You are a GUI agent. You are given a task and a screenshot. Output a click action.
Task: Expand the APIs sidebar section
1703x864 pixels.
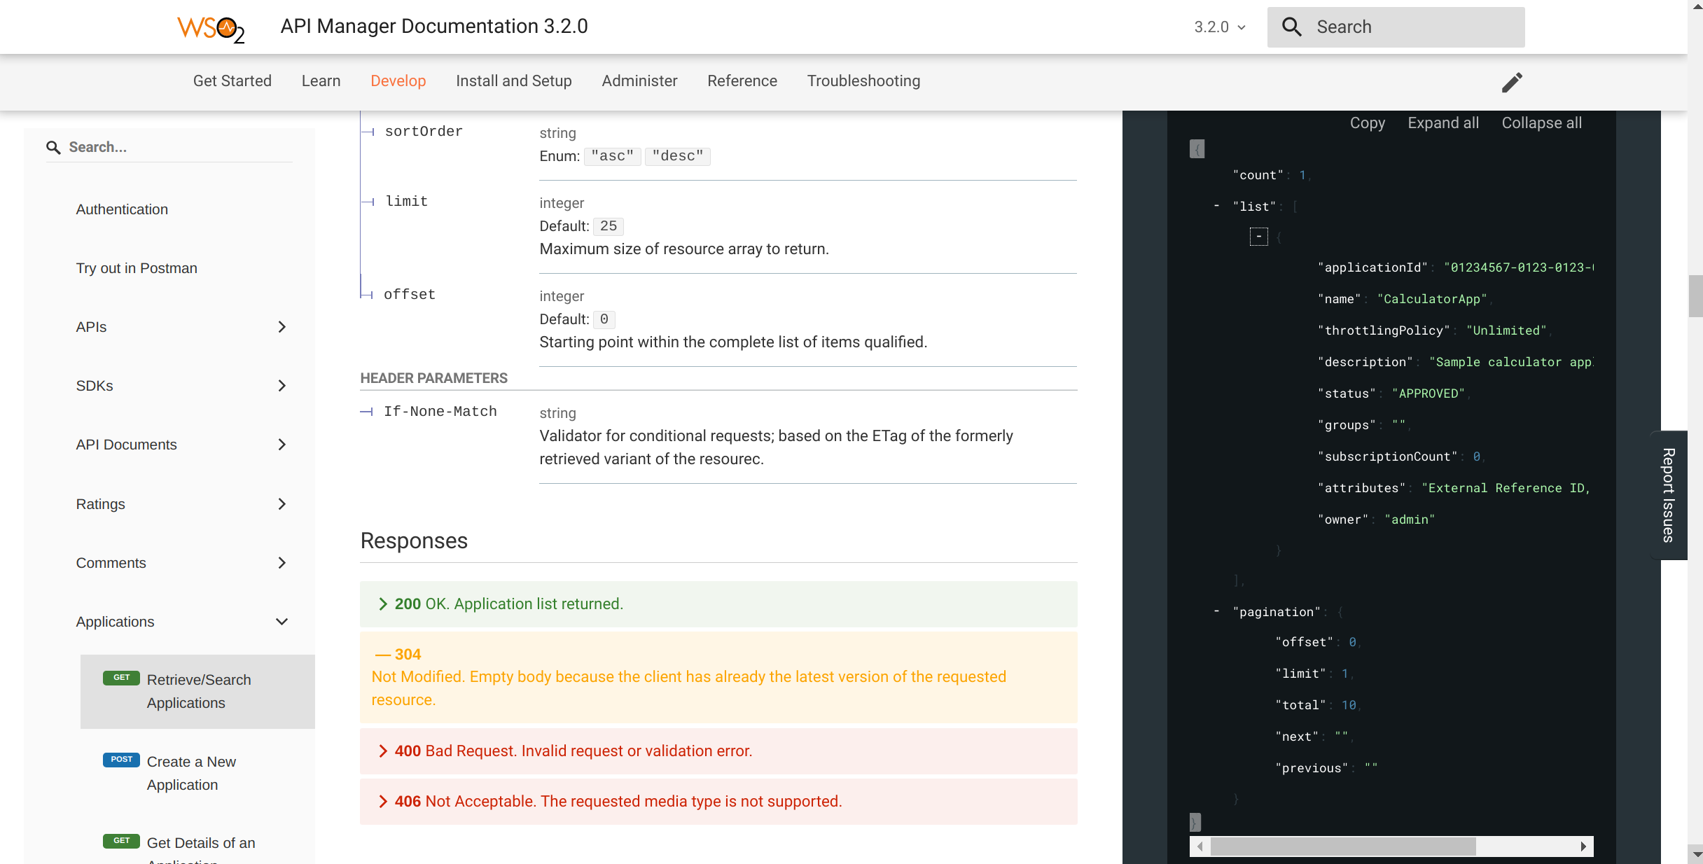pyautogui.click(x=282, y=327)
